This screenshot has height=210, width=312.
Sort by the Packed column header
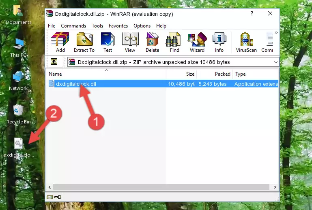pyautogui.click(x=215, y=74)
